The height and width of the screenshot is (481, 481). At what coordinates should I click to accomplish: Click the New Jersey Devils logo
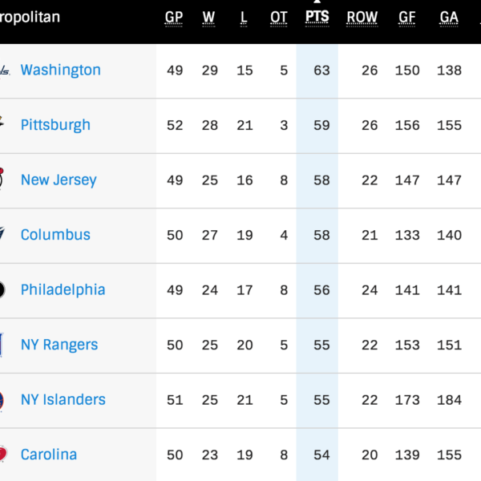pos(3,180)
